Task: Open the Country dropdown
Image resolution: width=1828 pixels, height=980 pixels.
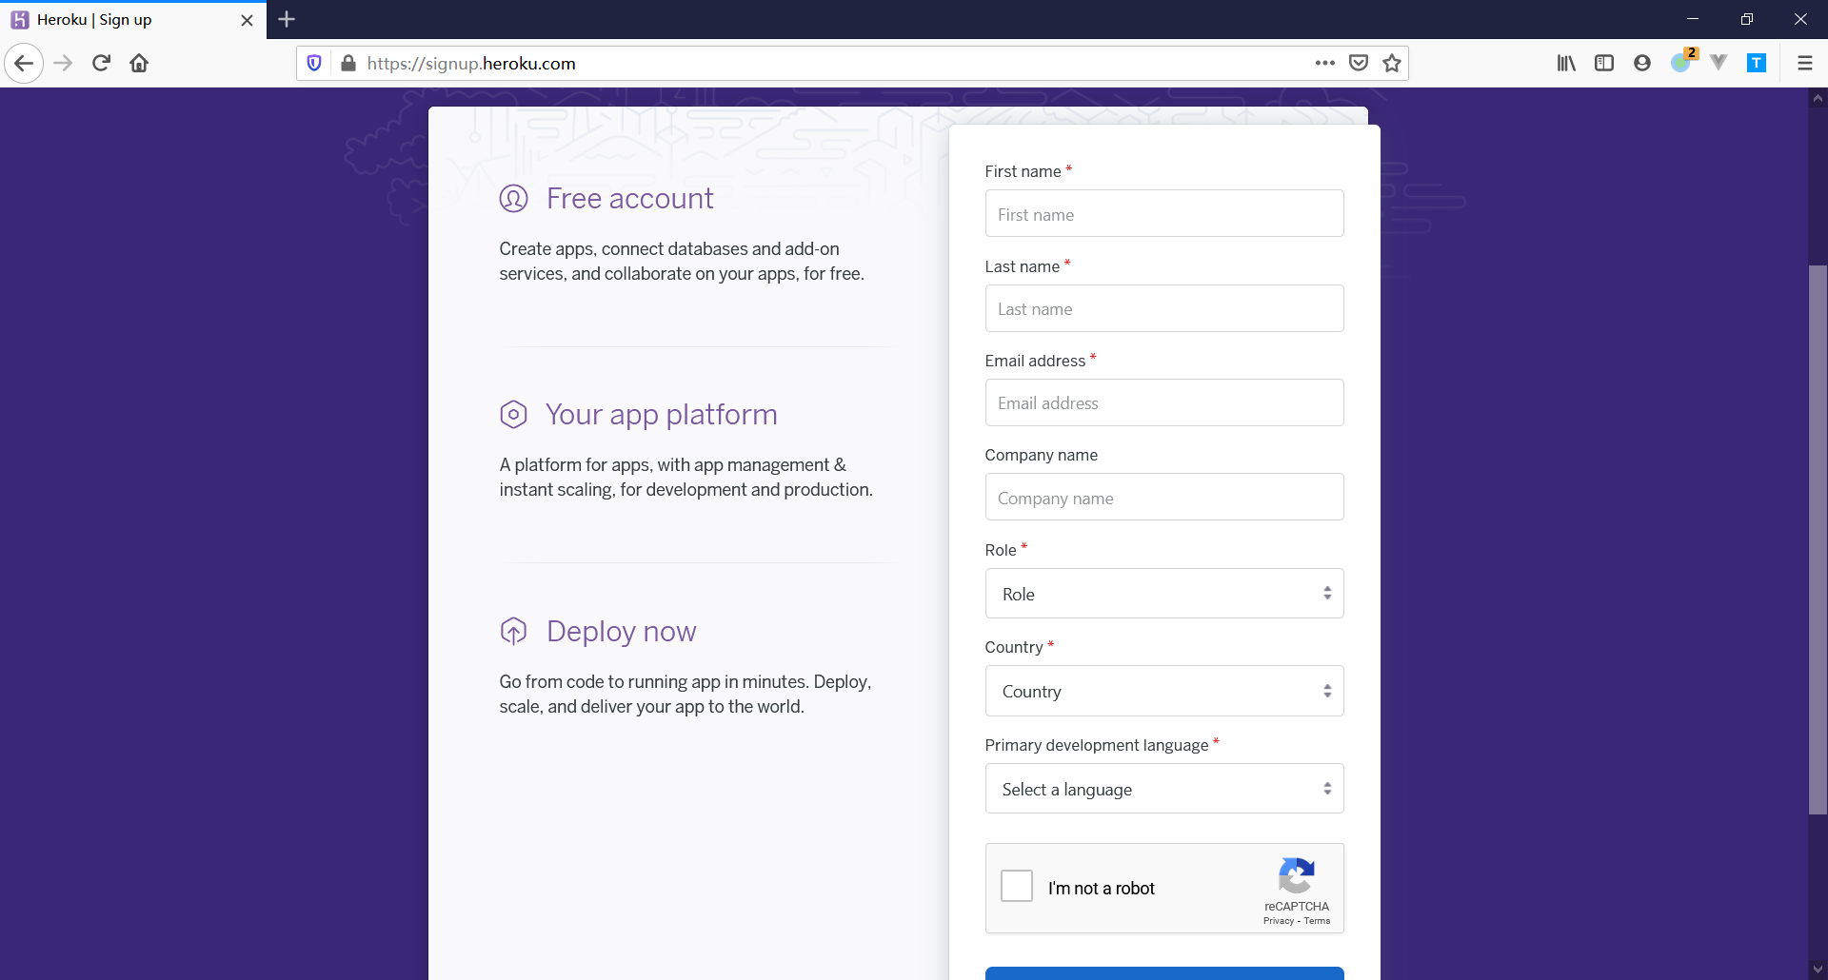Action: (x=1164, y=691)
